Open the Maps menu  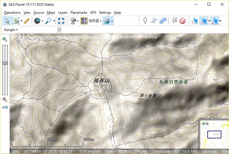click(x=51, y=13)
